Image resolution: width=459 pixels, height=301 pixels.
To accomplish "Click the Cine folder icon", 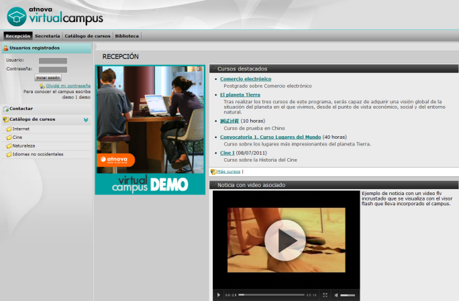I will [9, 137].
